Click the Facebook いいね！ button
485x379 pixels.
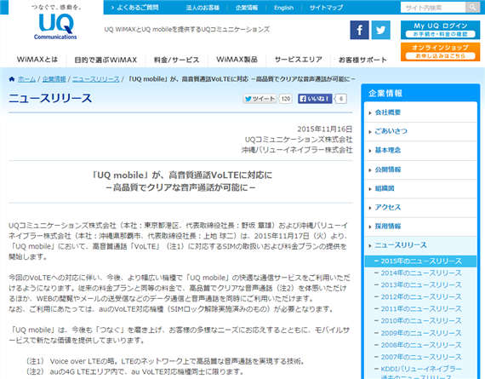315,99
